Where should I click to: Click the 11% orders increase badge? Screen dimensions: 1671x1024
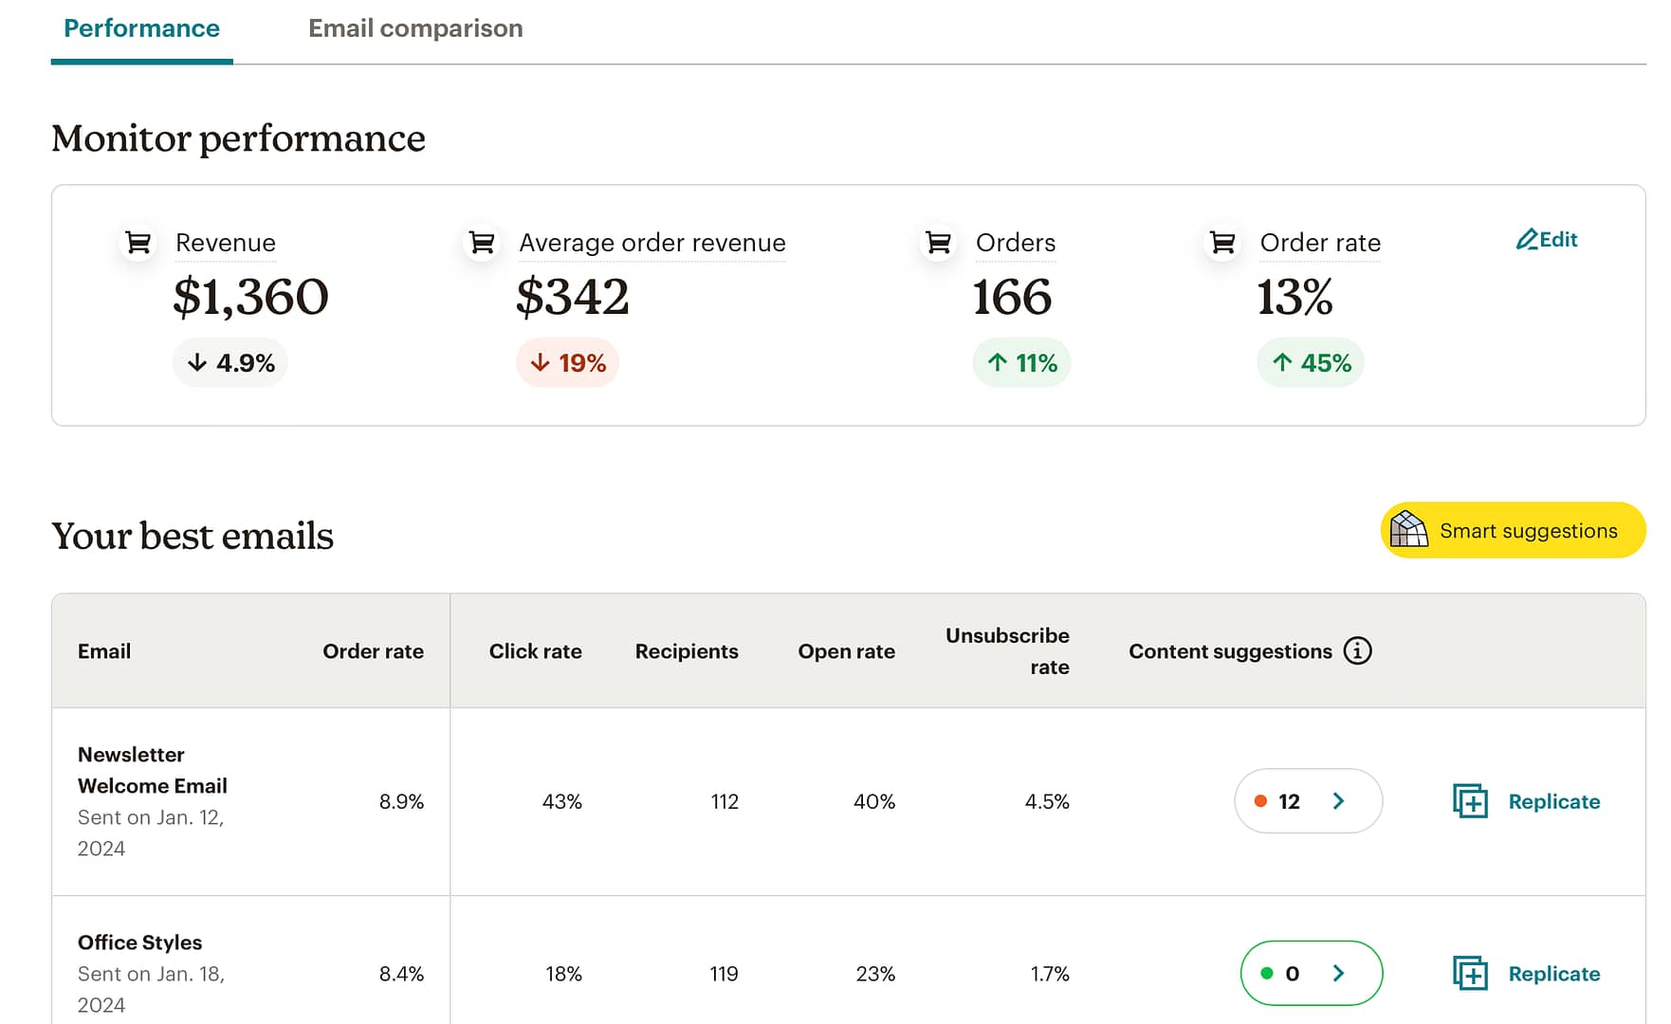[1021, 362]
